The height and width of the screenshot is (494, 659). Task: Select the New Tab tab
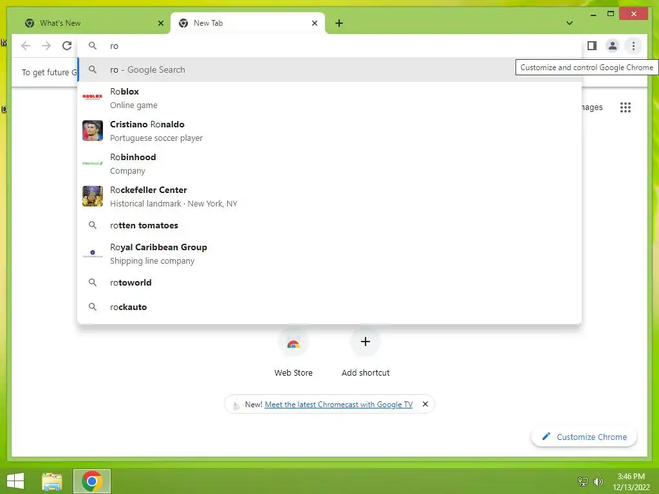tap(248, 23)
